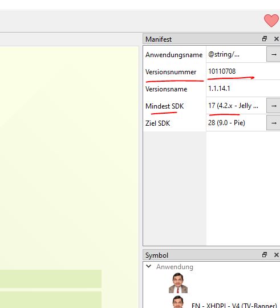Click the Symbol panel title bar
The width and height of the screenshot is (280, 308).
click(202, 255)
